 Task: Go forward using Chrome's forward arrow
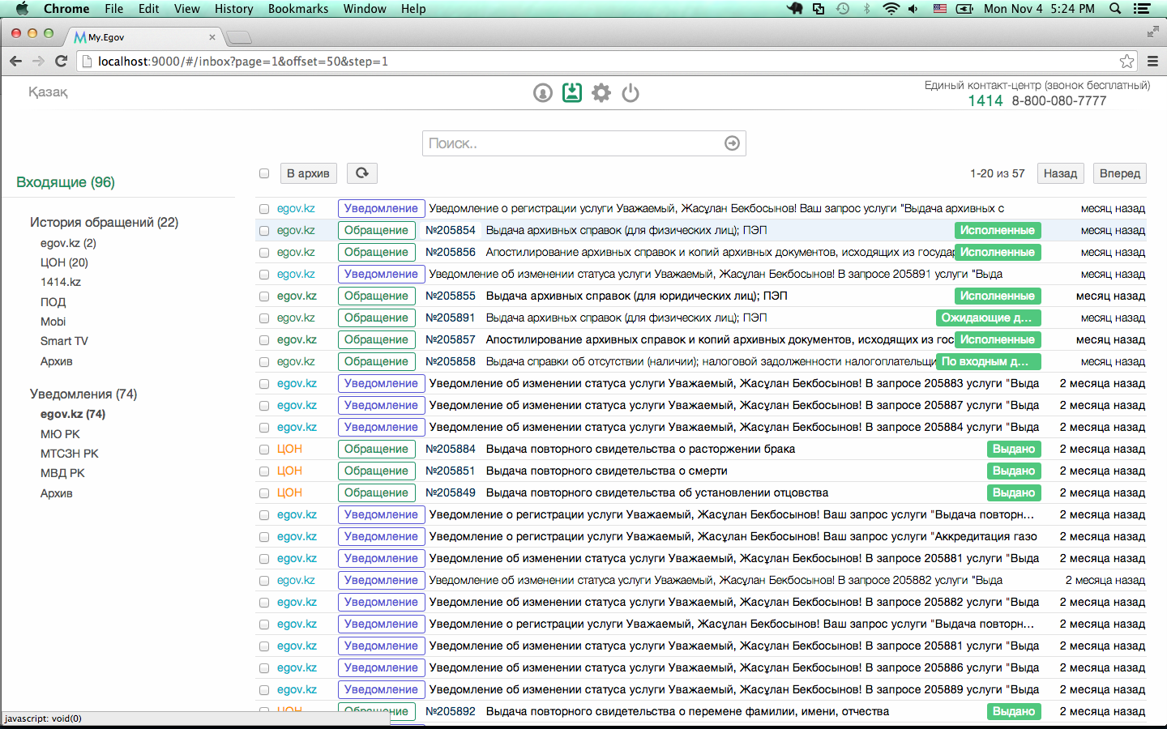click(x=38, y=61)
